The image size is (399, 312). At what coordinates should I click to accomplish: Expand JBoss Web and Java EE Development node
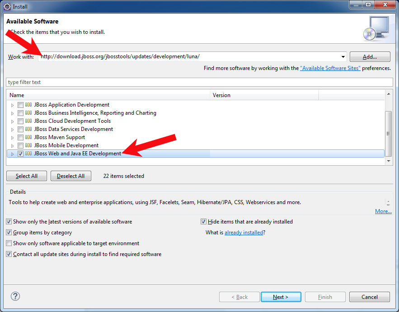(x=12, y=154)
